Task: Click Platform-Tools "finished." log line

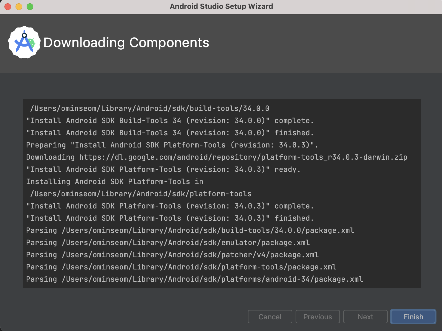Action: point(170,218)
